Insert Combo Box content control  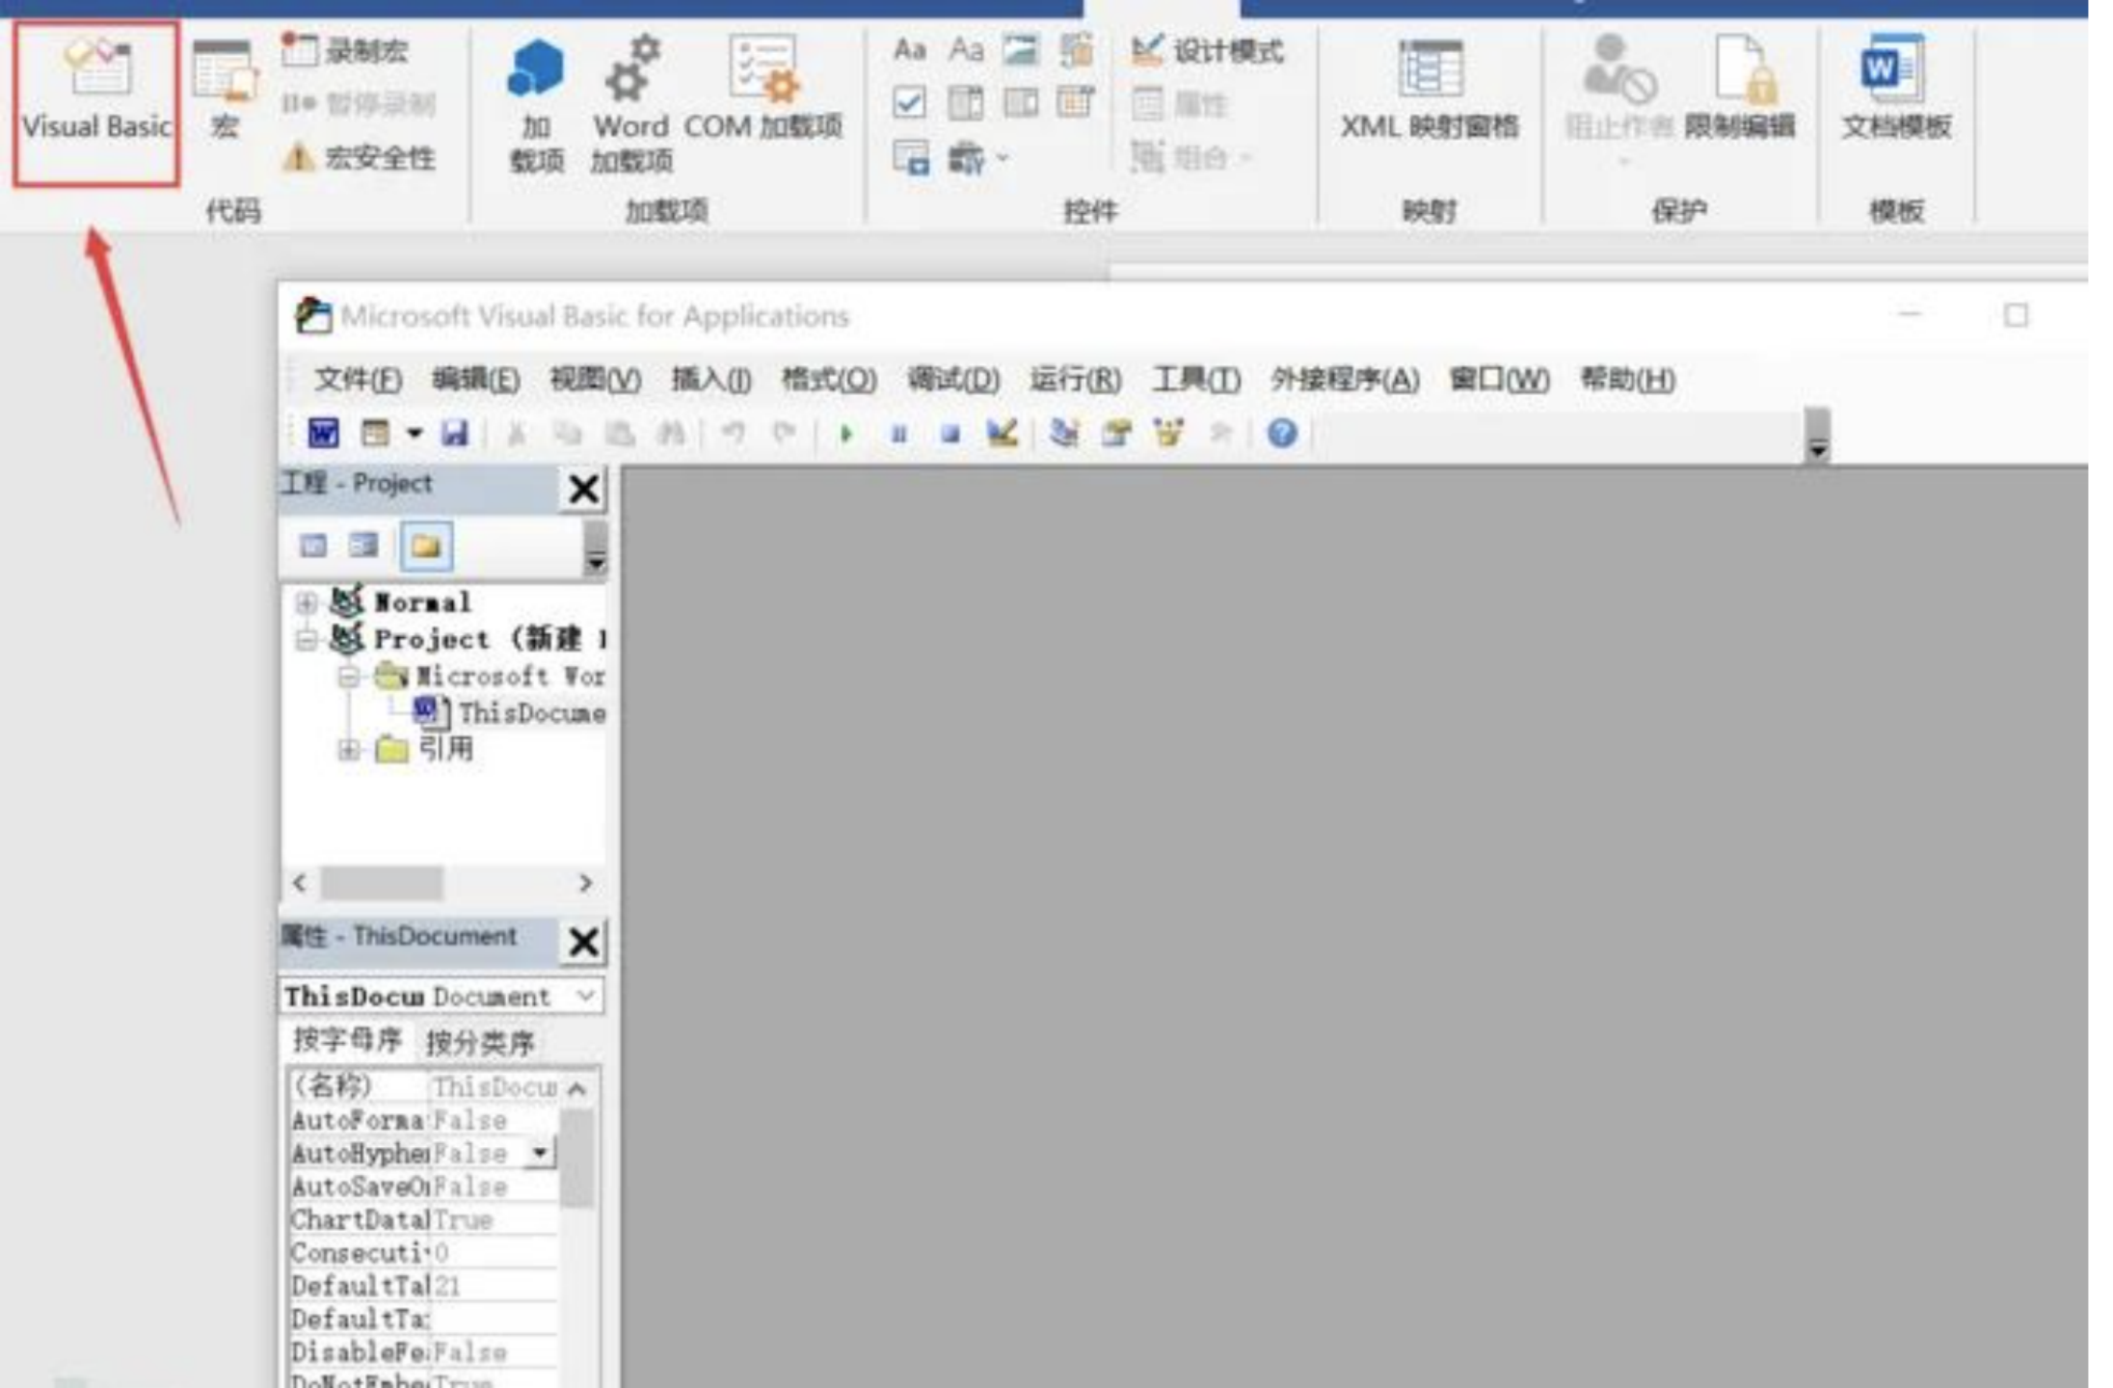966,102
